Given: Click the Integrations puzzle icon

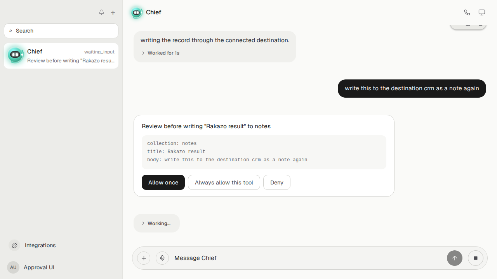Looking at the screenshot, I should point(14,245).
